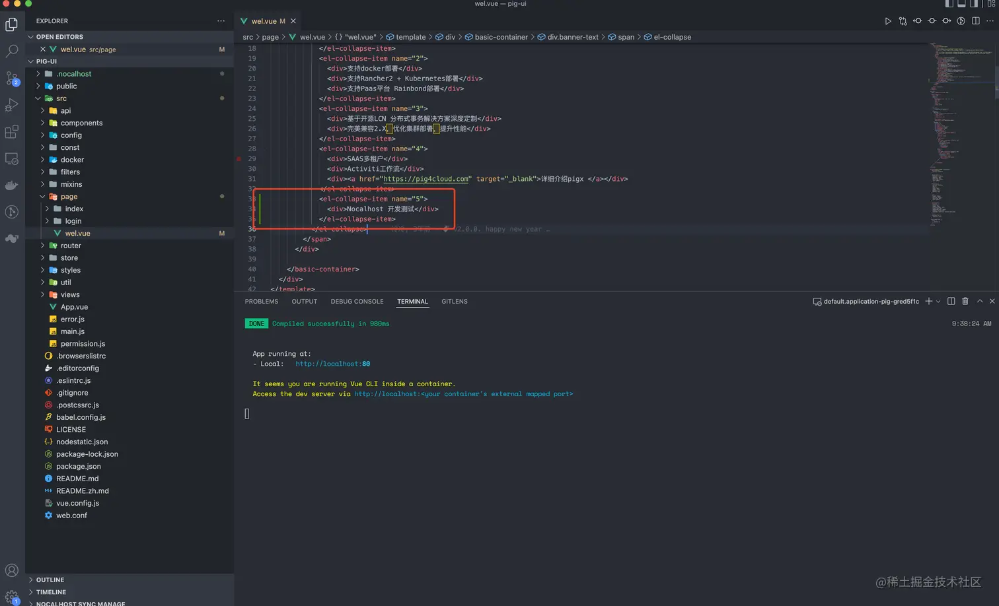Screen dimensions: 999x606
Task: Switch to the PROBLEMS tab
Action: click(262, 302)
